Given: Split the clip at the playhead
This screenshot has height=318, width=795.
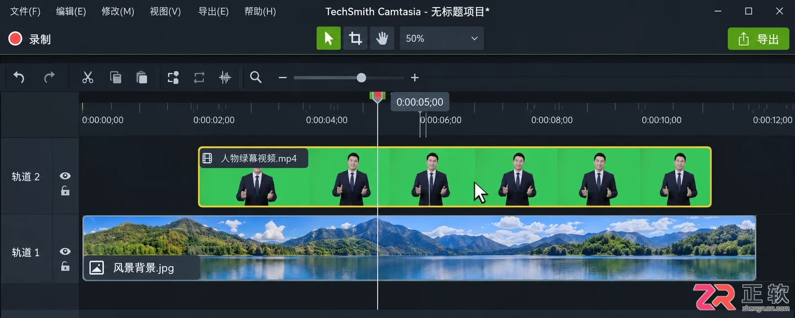Looking at the screenshot, I should [x=173, y=77].
